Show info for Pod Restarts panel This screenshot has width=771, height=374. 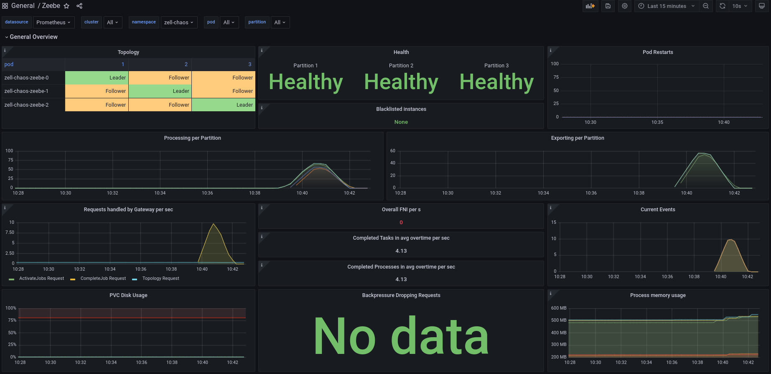pos(551,50)
